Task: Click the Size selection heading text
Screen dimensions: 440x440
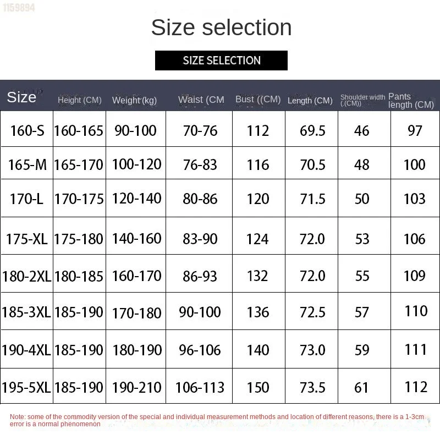Action: coord(221,28)
